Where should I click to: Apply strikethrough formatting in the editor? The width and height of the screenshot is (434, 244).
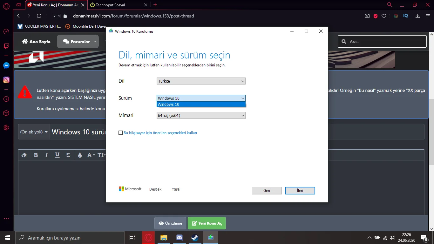(68, 155)
